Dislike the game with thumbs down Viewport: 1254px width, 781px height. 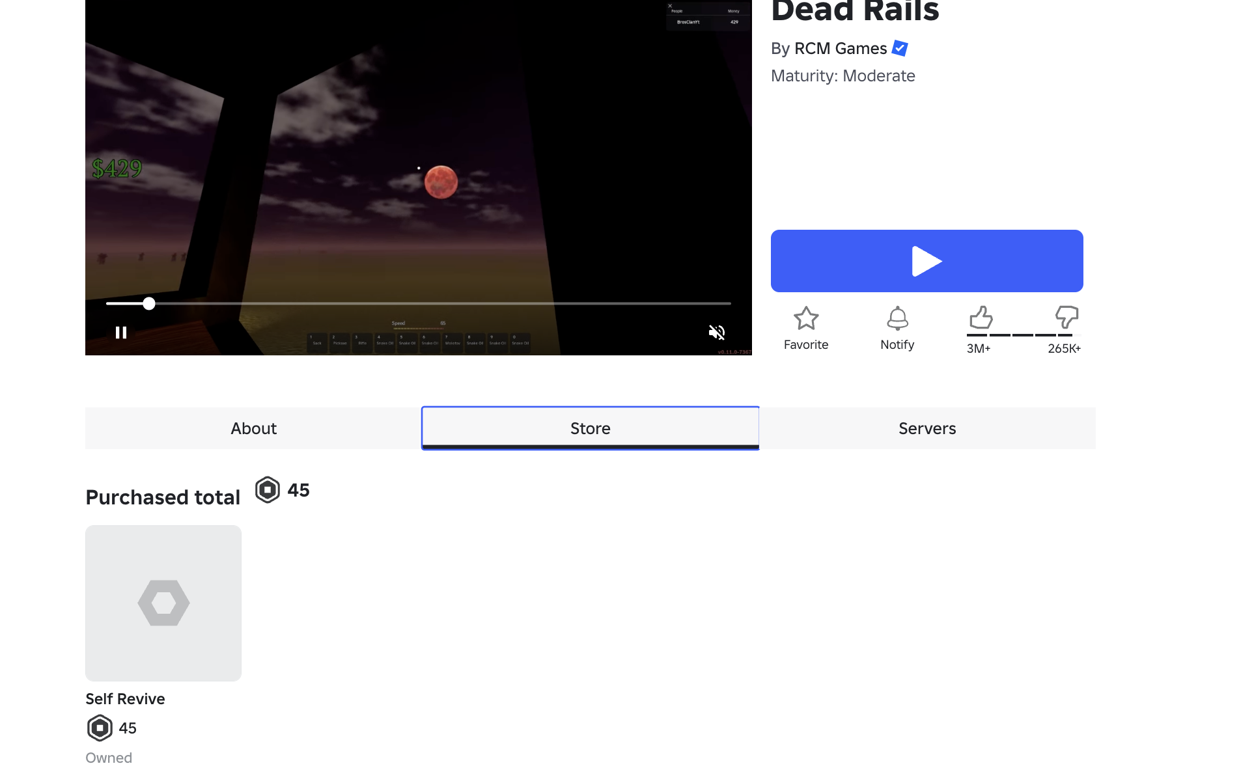click(x=1066, y=318)
